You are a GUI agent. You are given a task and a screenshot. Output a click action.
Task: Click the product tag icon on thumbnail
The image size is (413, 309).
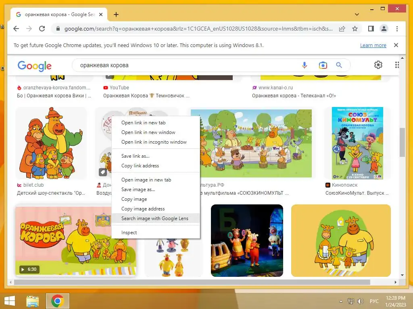click(x=103, y=172)
